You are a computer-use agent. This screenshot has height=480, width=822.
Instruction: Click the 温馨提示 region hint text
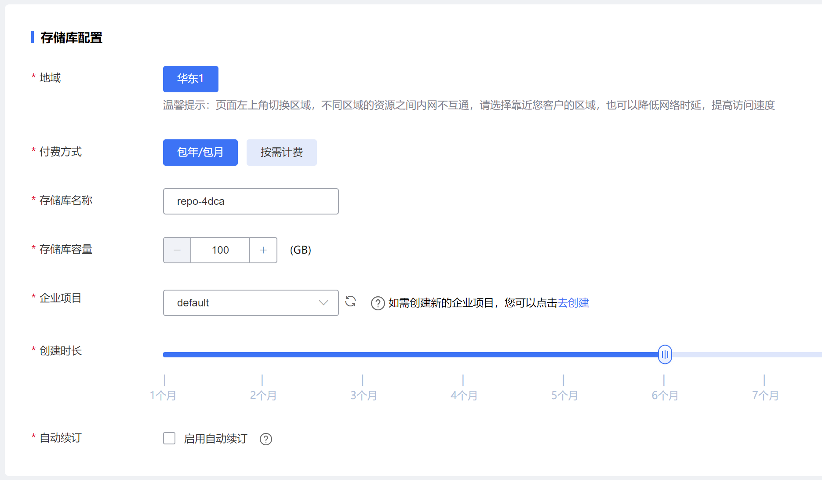(469, 105)
